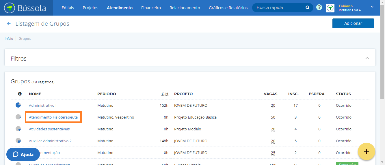Click the yellow floating plus button
Screen dimensions: 385x165
(366, 151)
